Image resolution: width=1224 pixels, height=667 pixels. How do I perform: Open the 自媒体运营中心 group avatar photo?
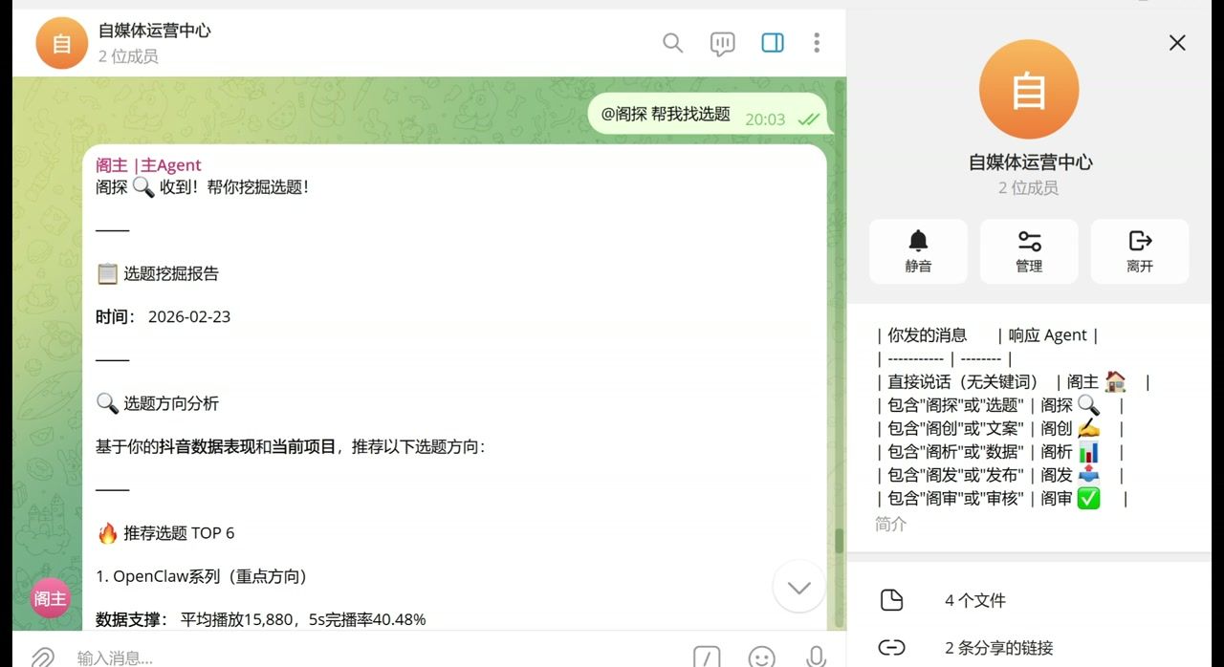click(x=1029, y=88)
